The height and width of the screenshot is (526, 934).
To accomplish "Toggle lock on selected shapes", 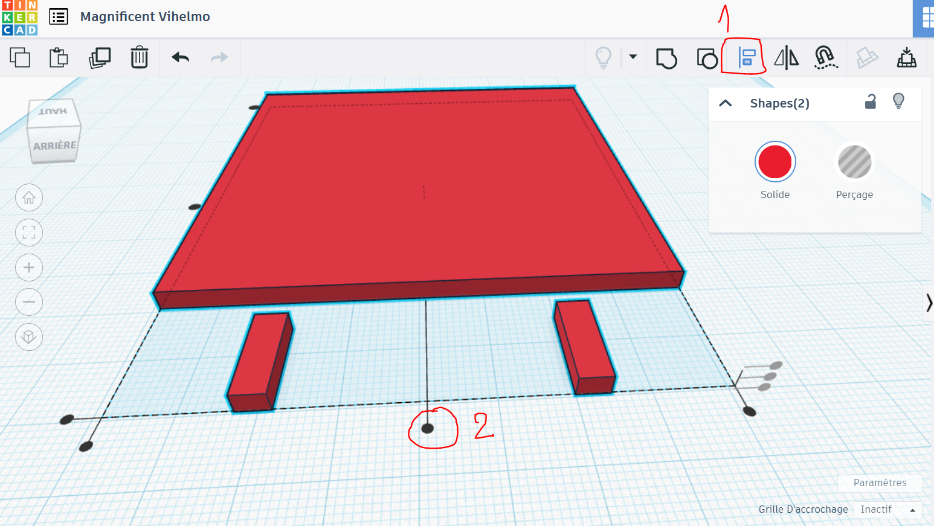I will (x=871, y=101).
